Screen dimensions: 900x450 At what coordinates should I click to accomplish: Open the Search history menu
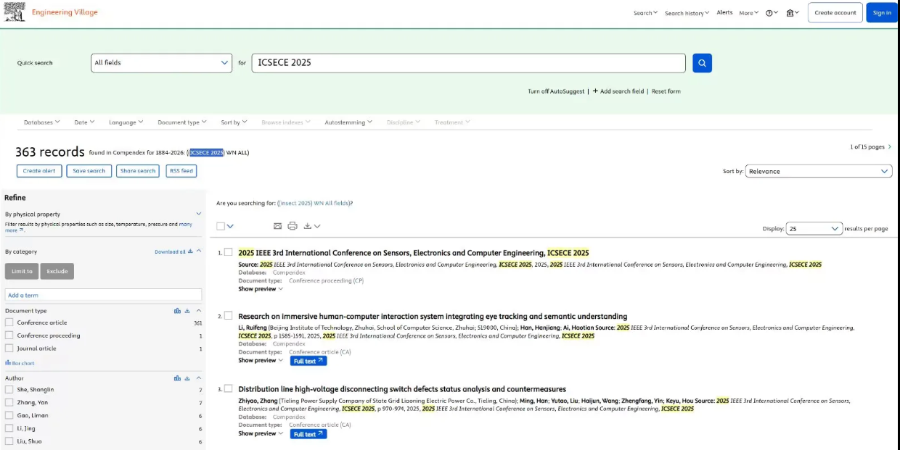pyautogui.click(x=687, y=13)
